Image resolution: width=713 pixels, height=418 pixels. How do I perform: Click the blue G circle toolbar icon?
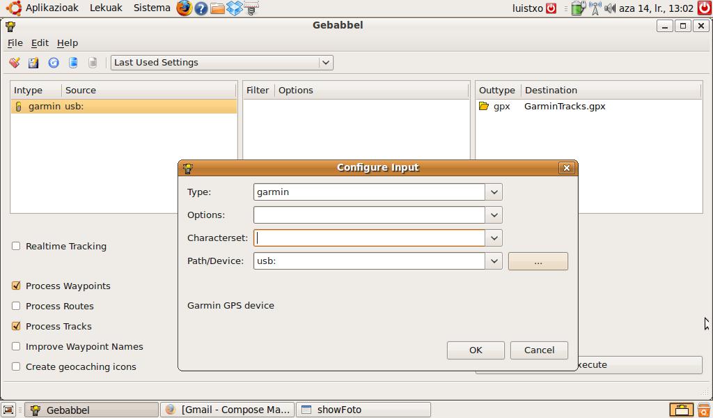(54, 62)
